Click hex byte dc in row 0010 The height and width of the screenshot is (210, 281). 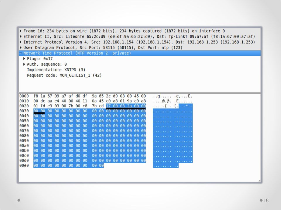point(43,101)
